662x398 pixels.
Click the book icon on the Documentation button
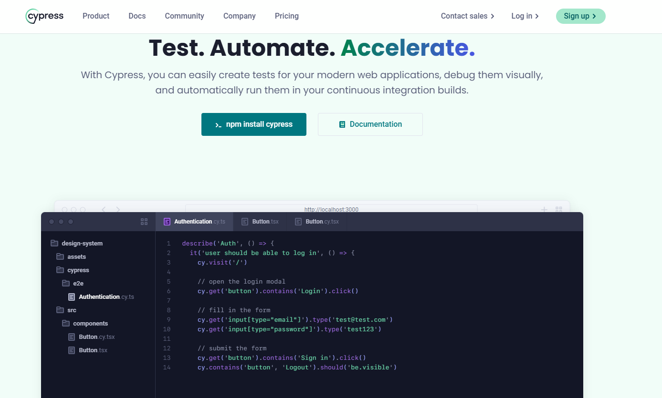point(342,124)
